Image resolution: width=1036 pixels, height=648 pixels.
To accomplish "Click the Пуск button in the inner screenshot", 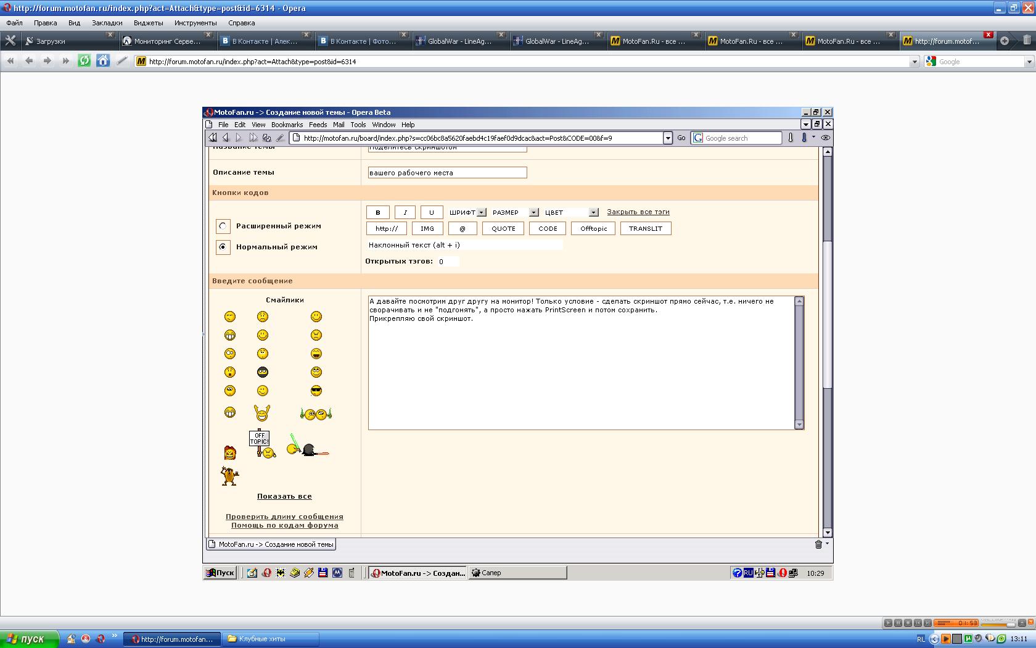I will coord(220,573).
